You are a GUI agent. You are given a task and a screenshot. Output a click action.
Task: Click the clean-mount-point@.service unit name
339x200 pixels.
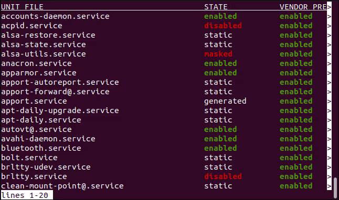click(62, 186)
